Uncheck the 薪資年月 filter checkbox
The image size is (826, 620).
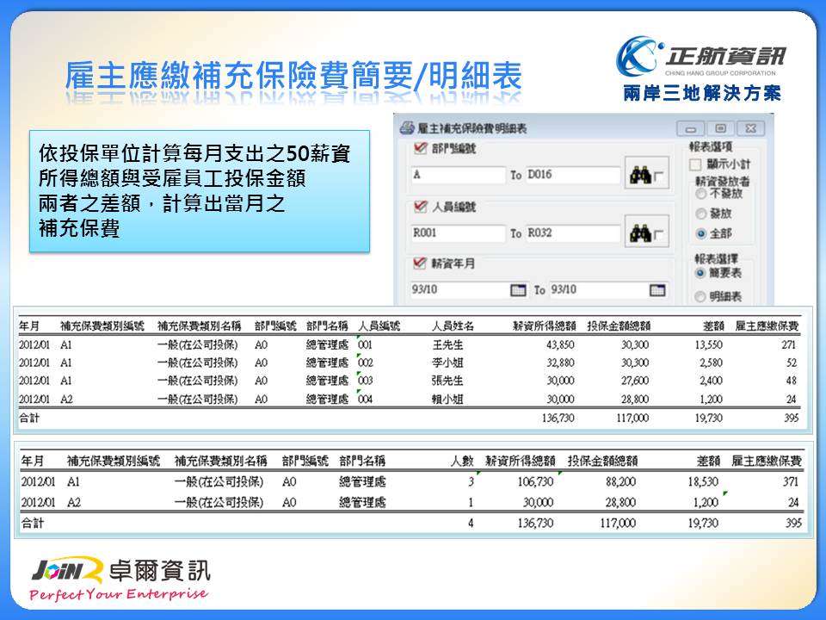420,263
